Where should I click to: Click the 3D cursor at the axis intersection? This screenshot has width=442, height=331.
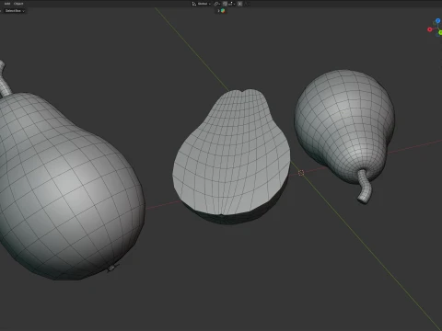click(x=301, y=173)
